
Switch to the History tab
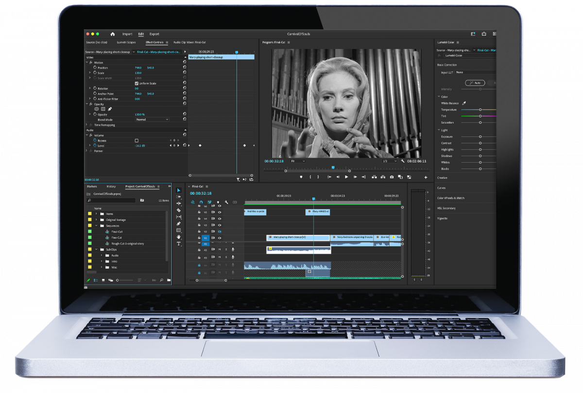point(111,186)
